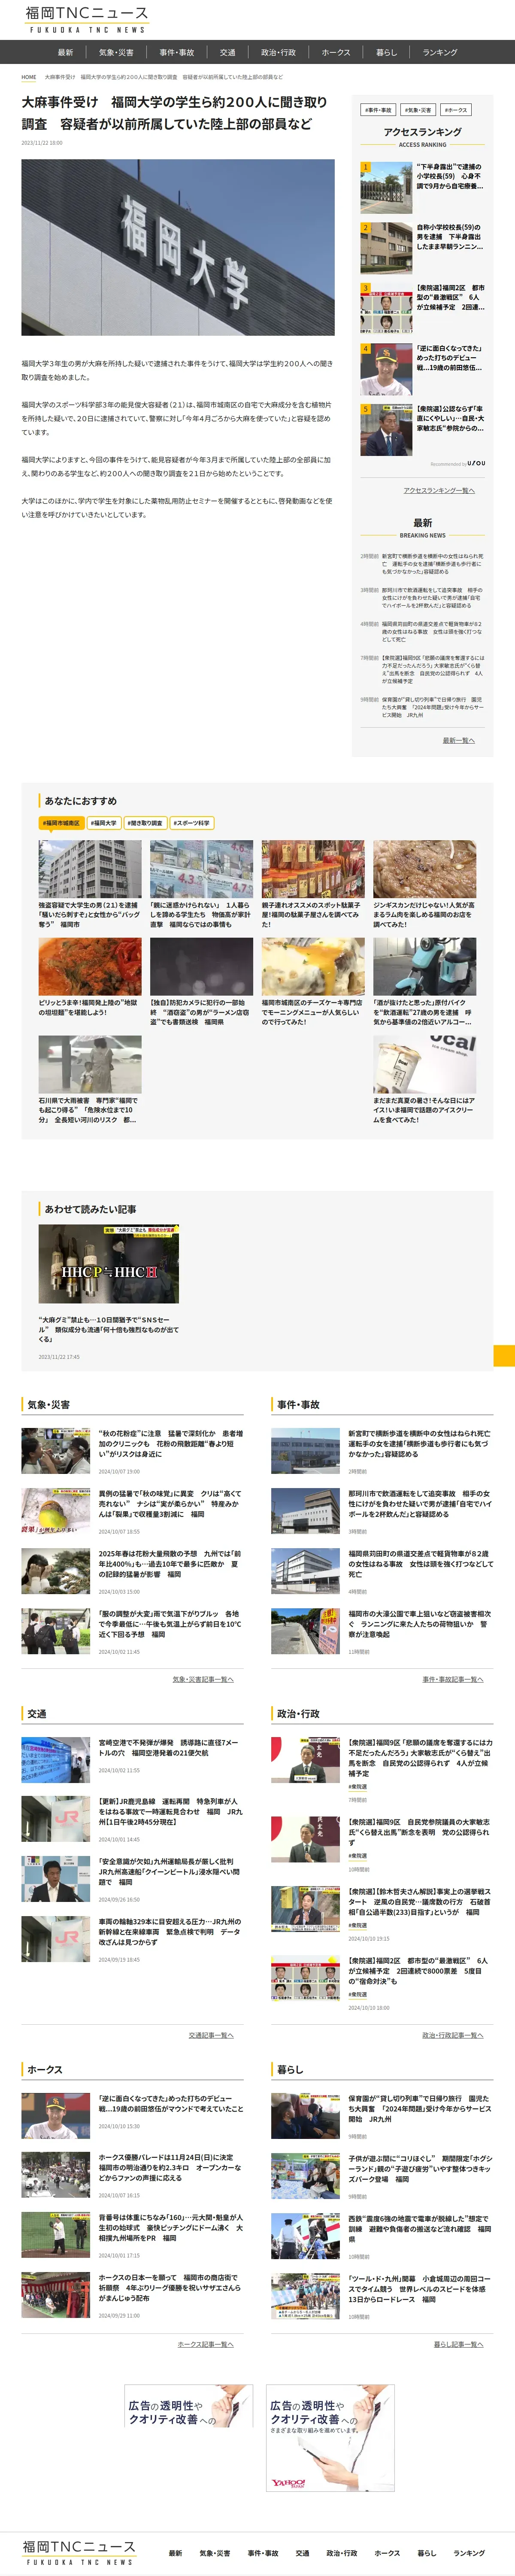Open recommended thumbnail 親に迷惑かけられない
This screenshot has width=515, height=2576.
[201, 869]
